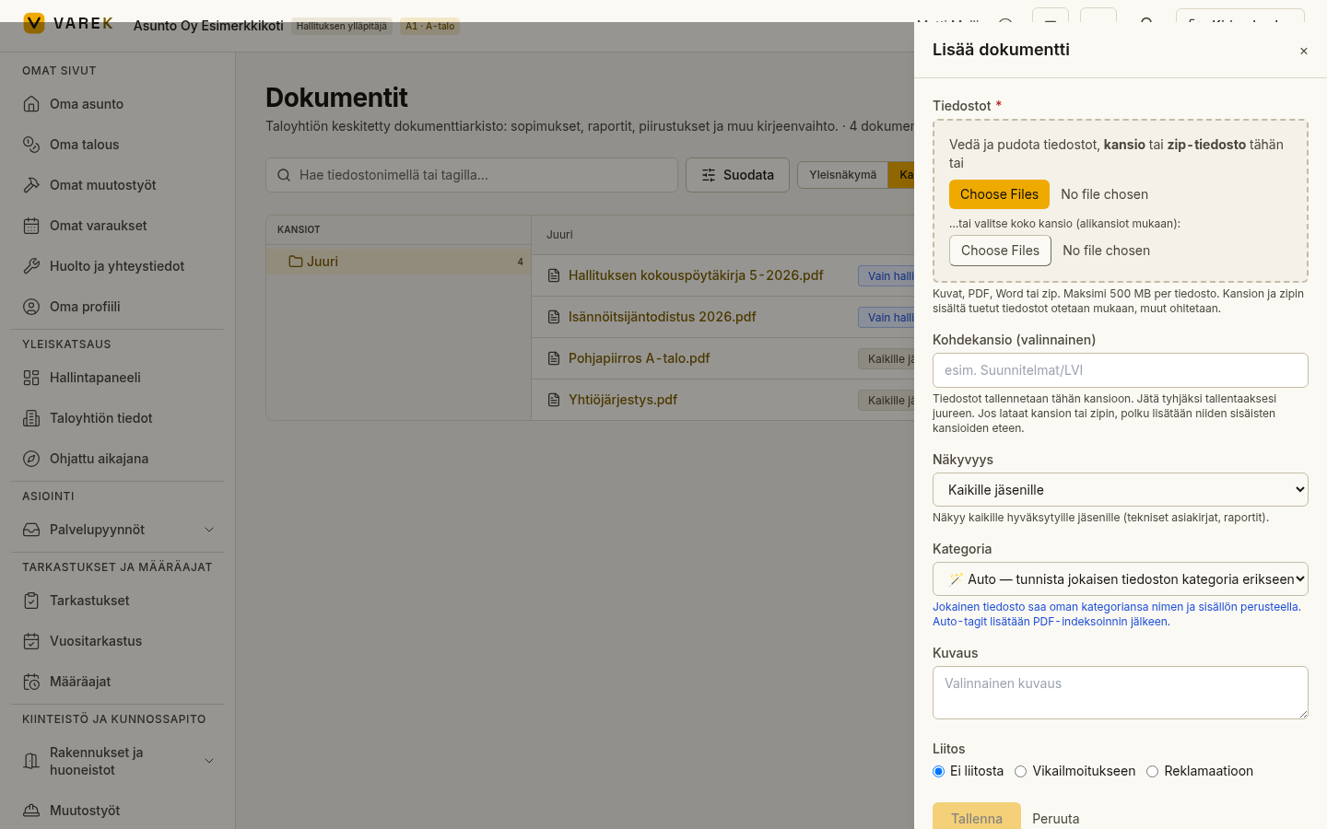Viewport: 1327px width, 829px height.
Task: Open the Kategoria Auto dropdown
Action: (1121, 579)
